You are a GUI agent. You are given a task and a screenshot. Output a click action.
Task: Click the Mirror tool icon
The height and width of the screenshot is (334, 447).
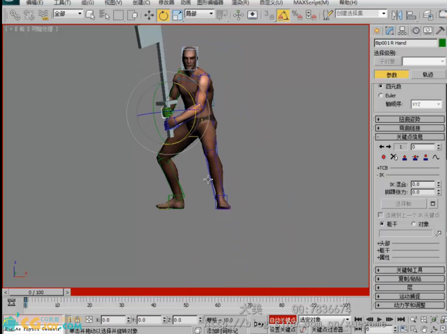tap(397, 15)
